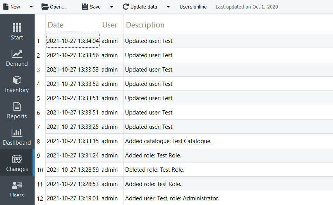The image size is (333, 205).
Task: Expand the Save dropdown arrow
Action: click(112, 7)
